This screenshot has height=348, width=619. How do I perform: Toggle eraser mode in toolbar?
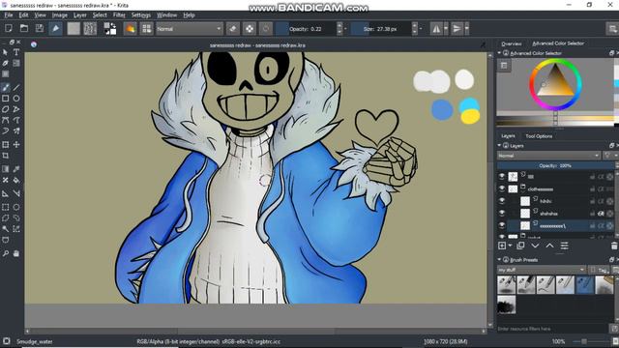point(233,28)
